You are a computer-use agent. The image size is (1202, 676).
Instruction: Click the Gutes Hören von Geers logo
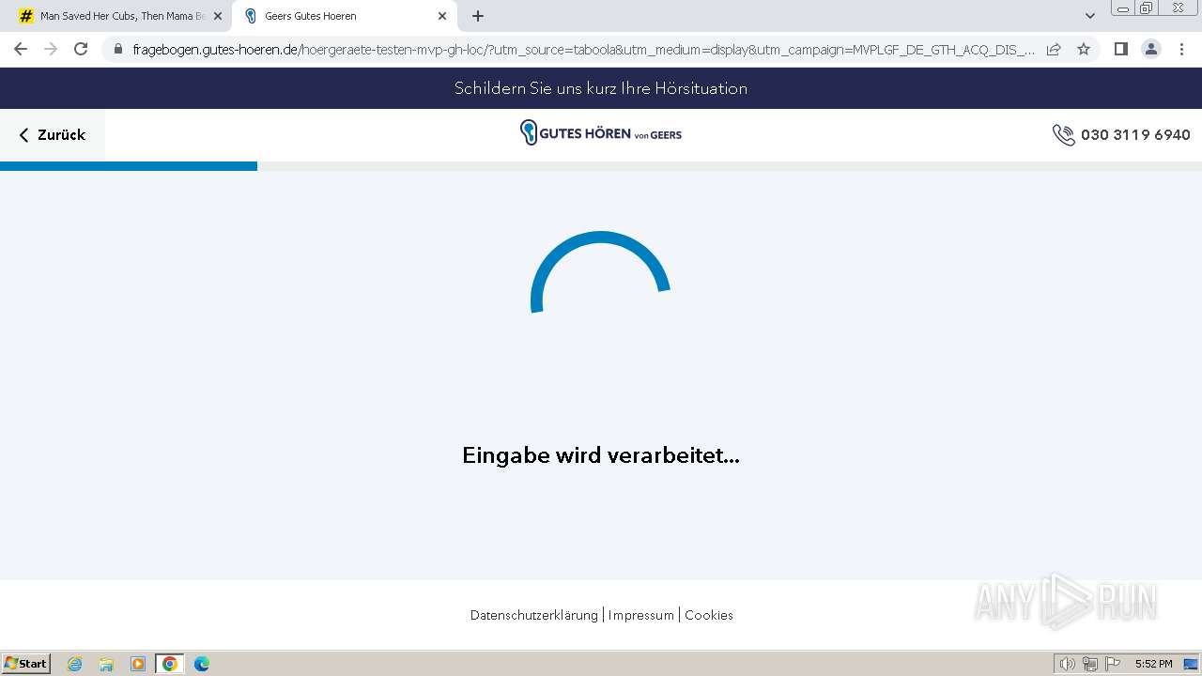(601, 133)
